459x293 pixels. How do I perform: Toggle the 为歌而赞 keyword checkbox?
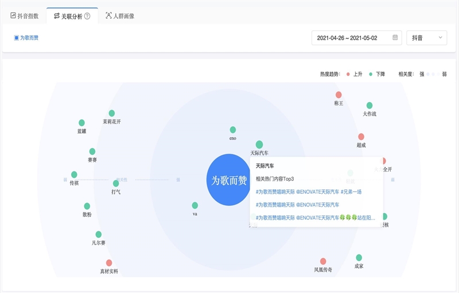(x=17, y=38)
